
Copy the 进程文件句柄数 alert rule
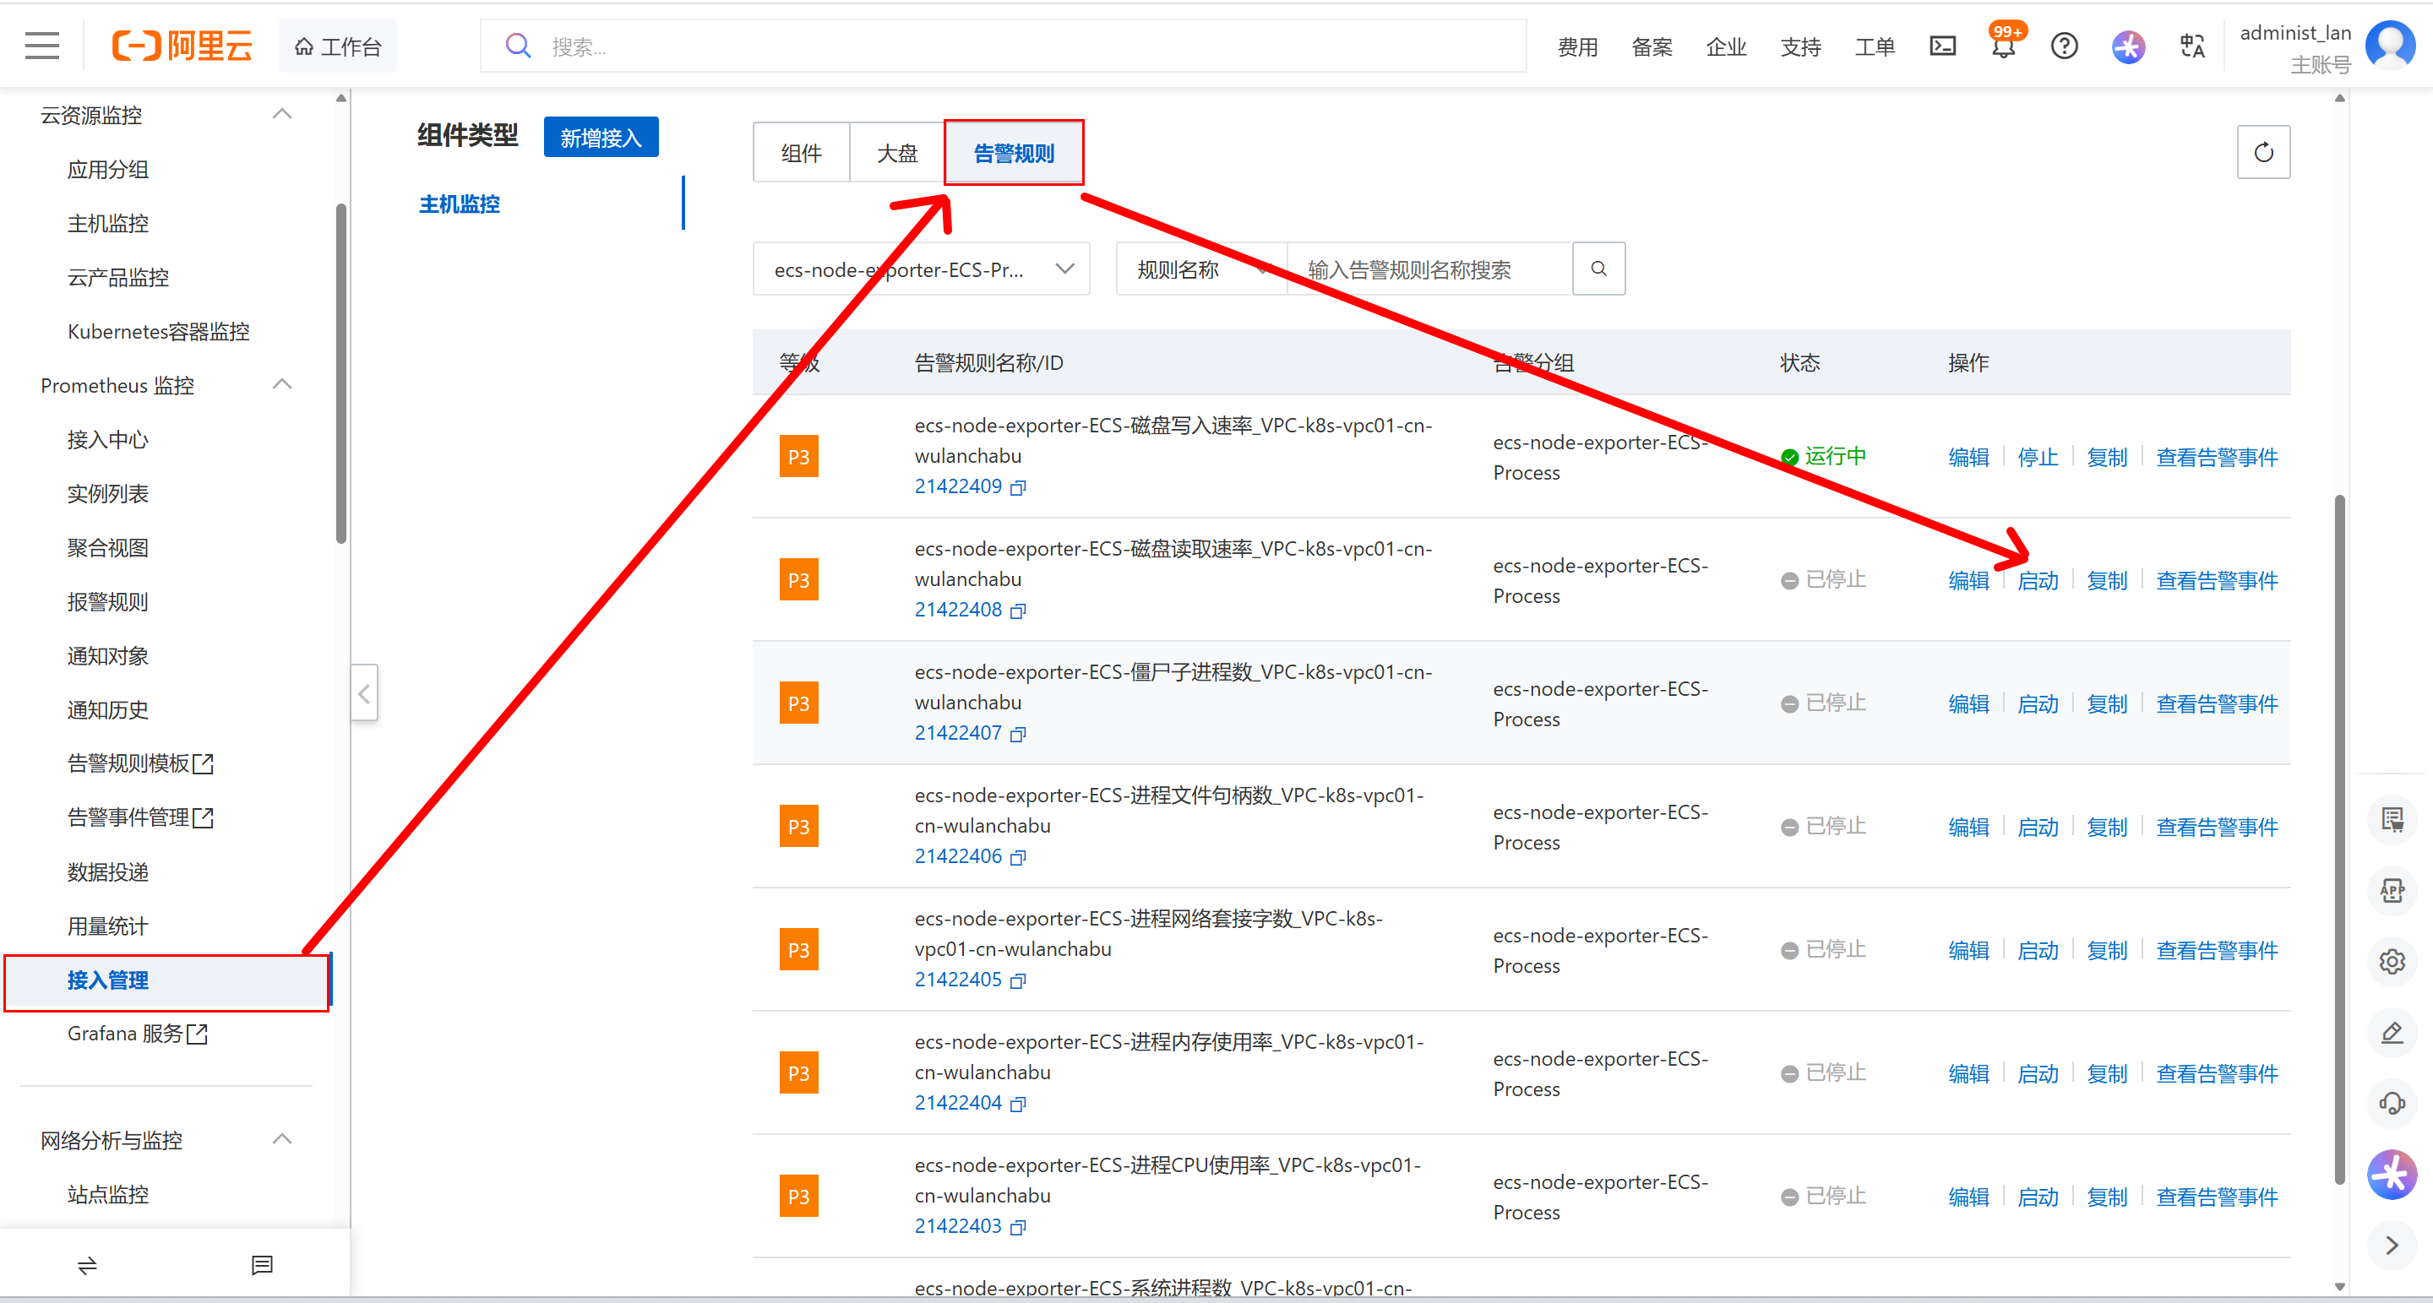click(2106, 828)
